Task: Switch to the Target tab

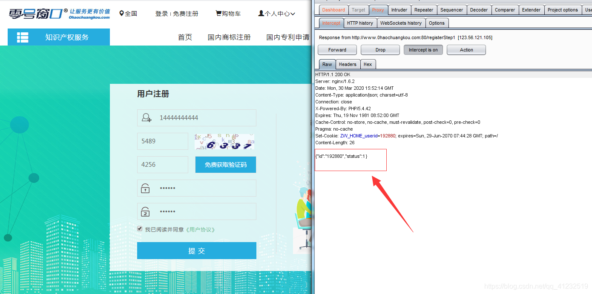Action: tap(358, 10)
